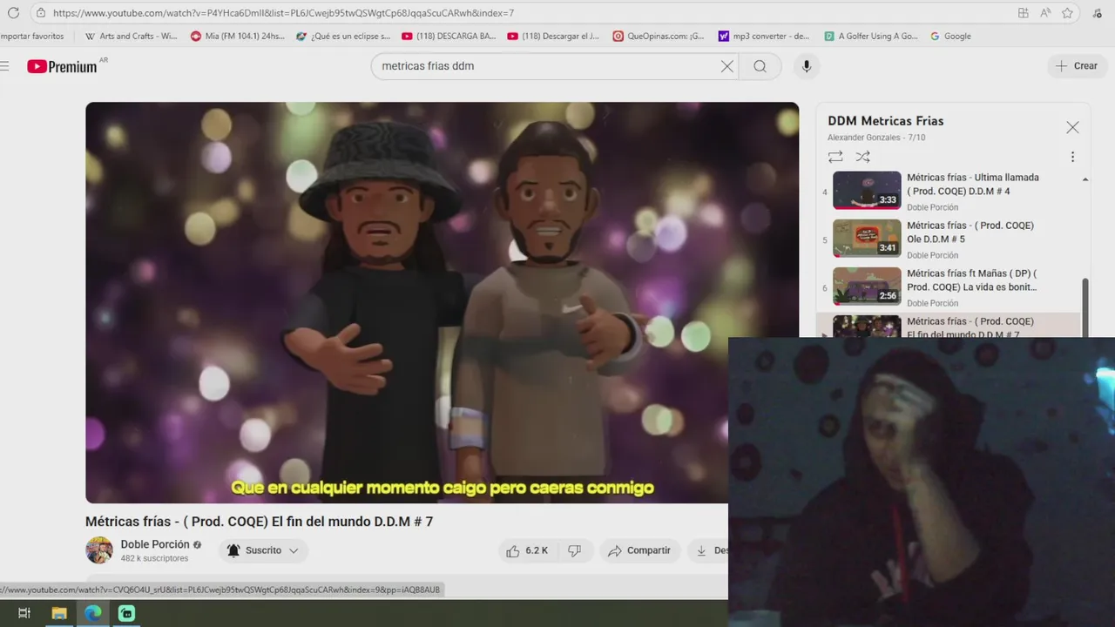Screen dimensions: 1115x627
Task: Open the Mia (FM 104.1) bookmark
Action: (x=237, y=37)
